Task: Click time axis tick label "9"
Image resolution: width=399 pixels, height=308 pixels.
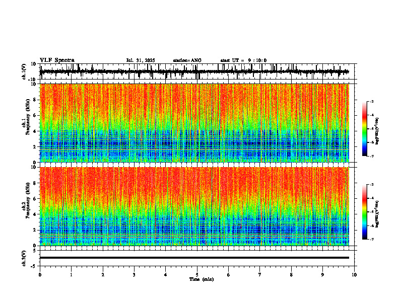Action: 322,275
